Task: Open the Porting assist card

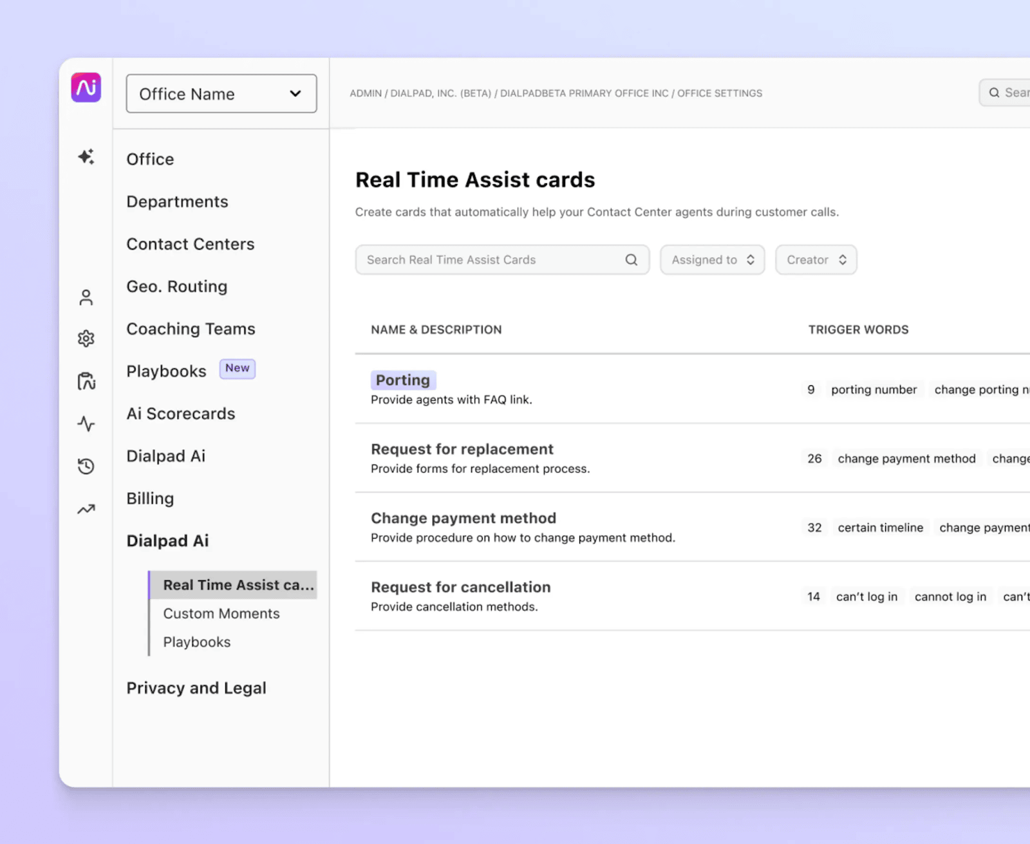Action: [403, 380]
